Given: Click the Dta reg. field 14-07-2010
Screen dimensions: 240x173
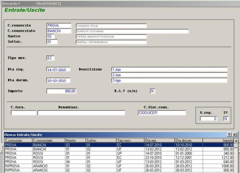Looking at the screenshot, I should click(58, 70).
